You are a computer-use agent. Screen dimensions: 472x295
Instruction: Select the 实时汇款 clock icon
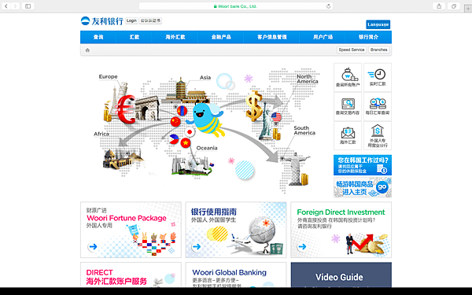[x=378, y=77]
